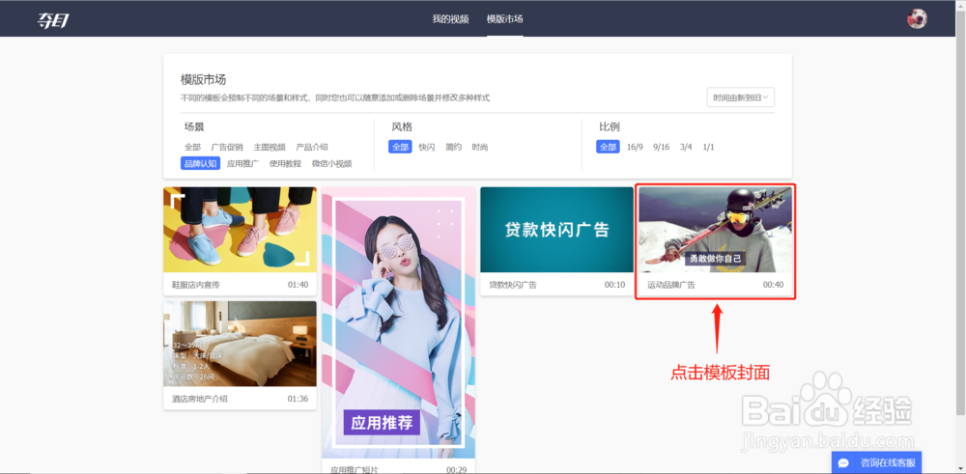Click the 酒店房地产介绍 title text
This screenshot has width=966, height=474.
point(200,399)
